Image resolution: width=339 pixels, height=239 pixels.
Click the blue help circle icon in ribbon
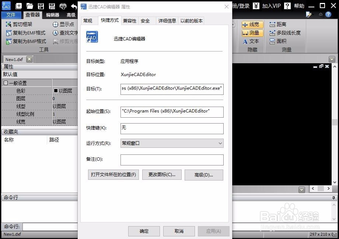click(x=328, y=14)
